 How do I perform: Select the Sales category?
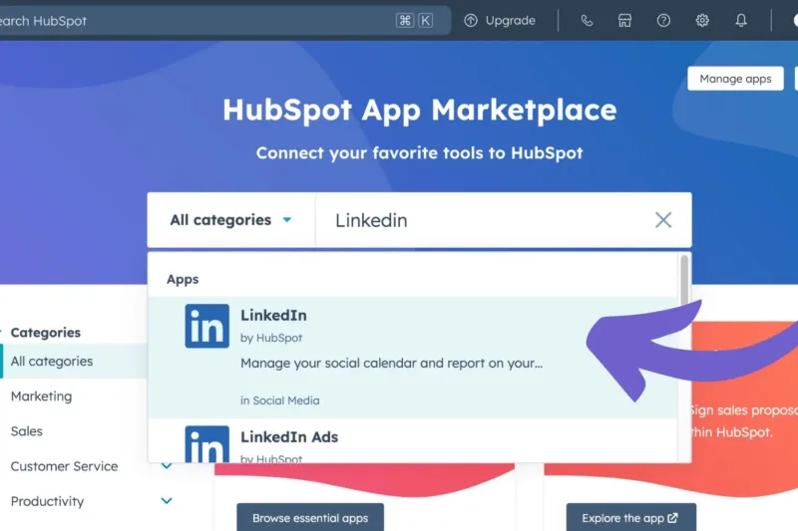pyautogui.click(x=27, y=431)
